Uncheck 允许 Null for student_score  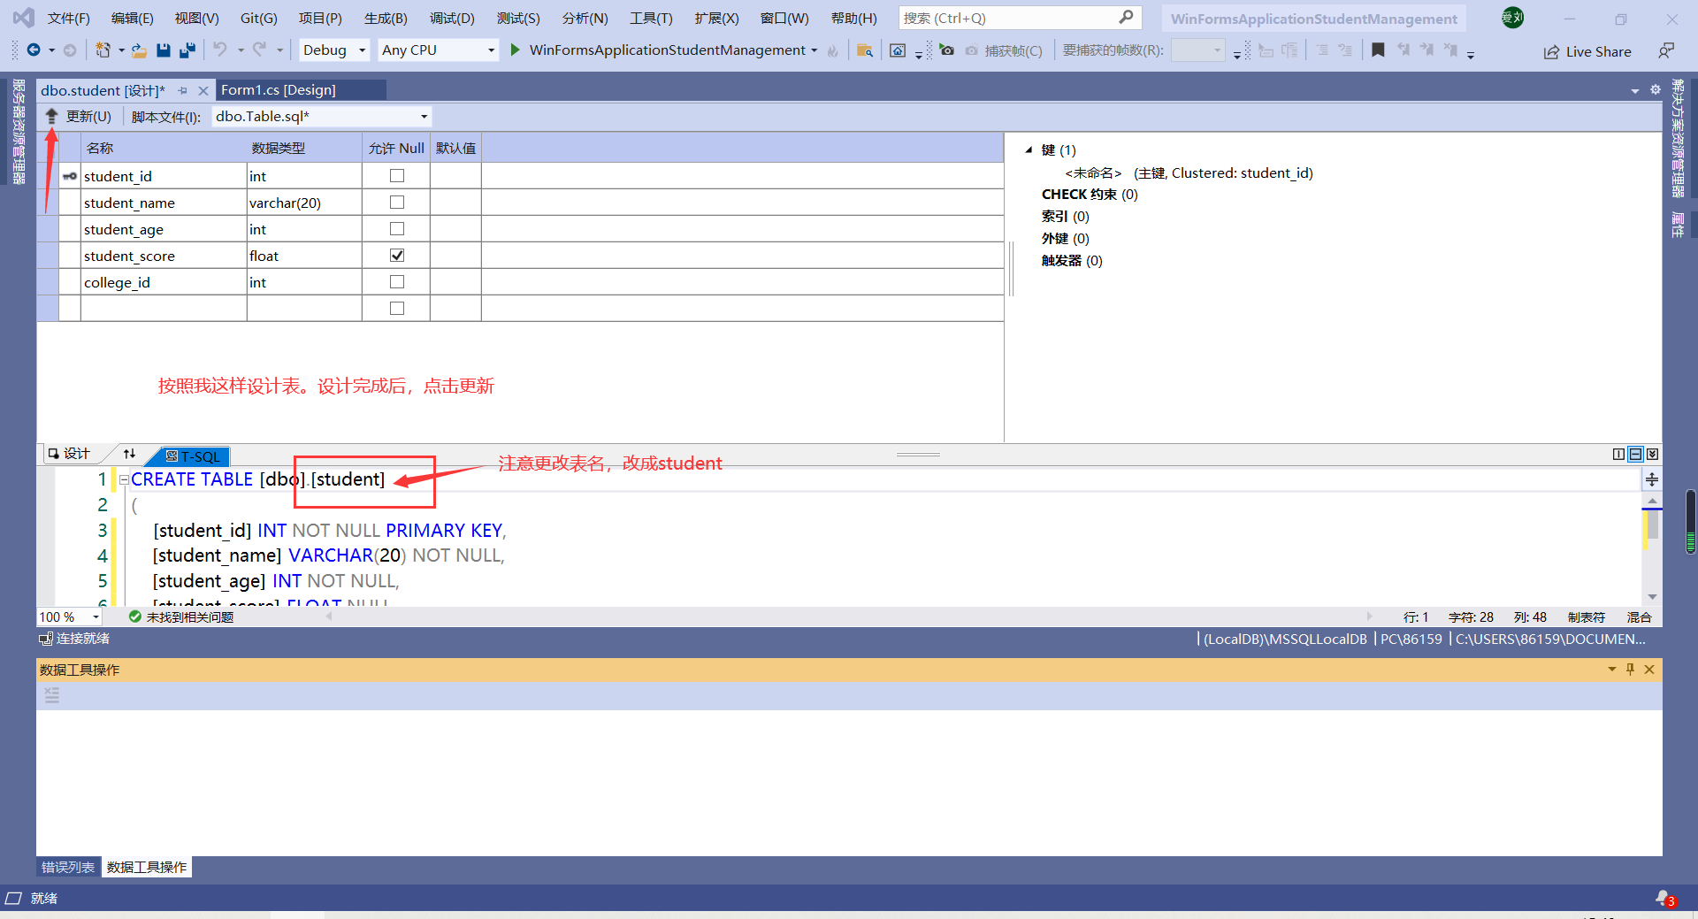point(396,255)
